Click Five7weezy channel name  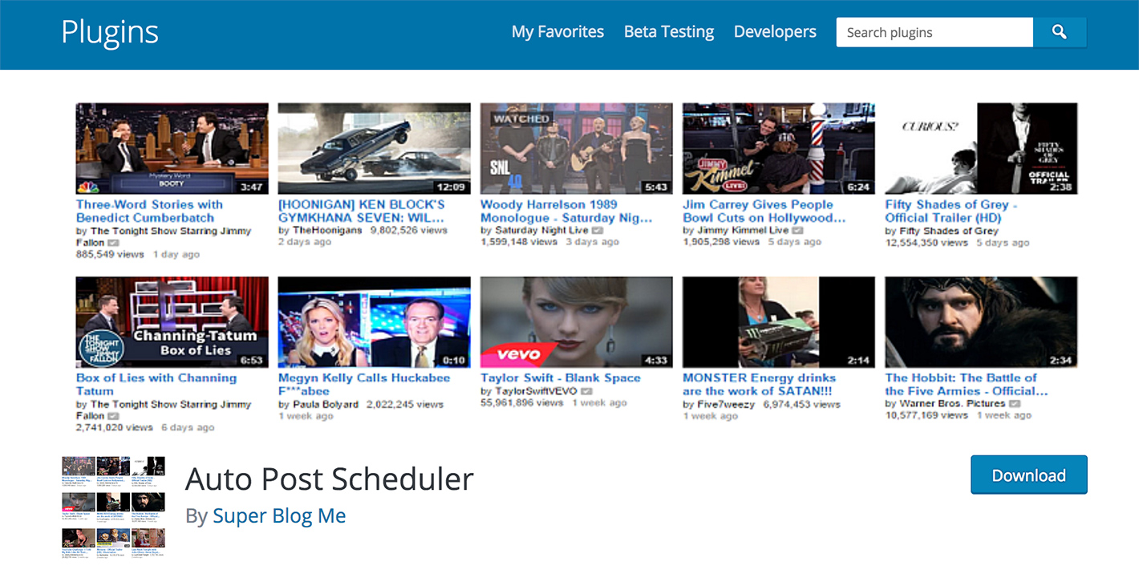(725, 404)
